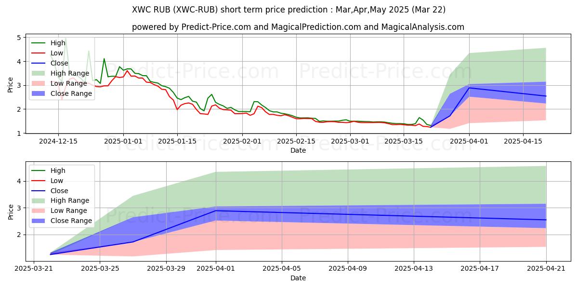Click the XWC RUB short term prediction title
Image resolution: width=578 pixels, height=289 pixels.
tap(289, 10)
